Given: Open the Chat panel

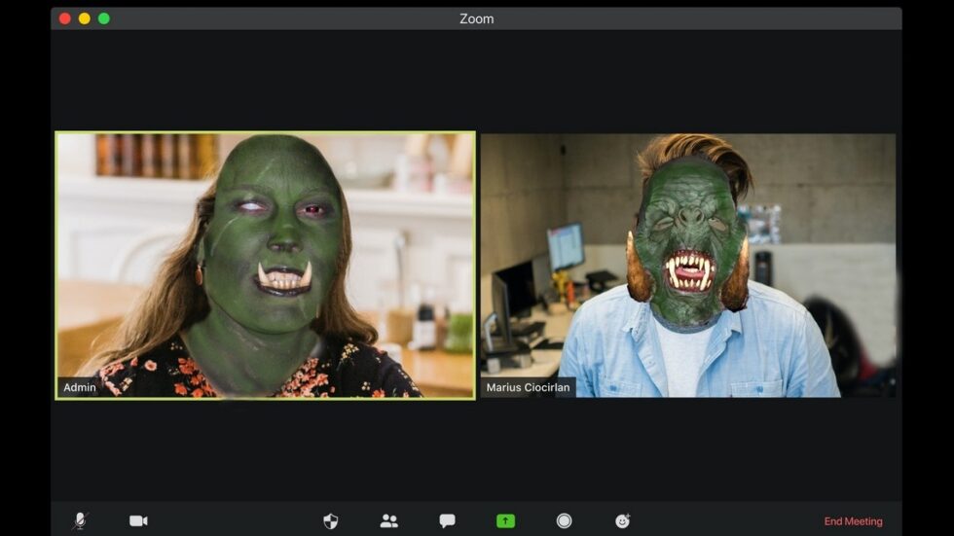Looking at the screenshot, I should (447, 520).
